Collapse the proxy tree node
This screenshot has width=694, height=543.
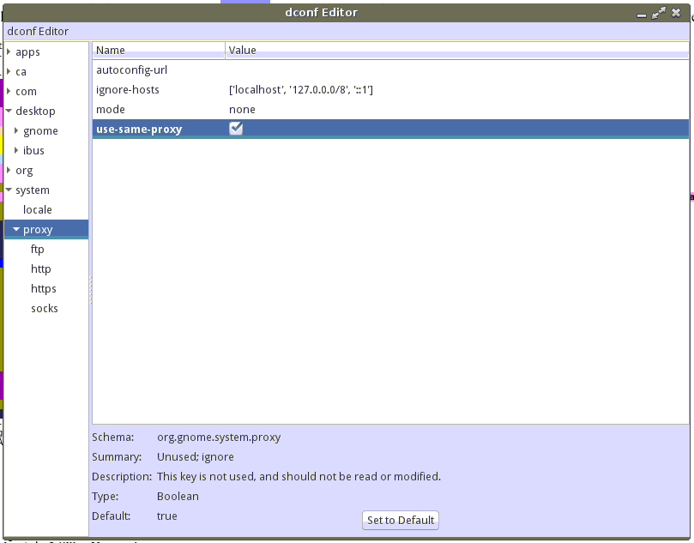pos(16,230)
